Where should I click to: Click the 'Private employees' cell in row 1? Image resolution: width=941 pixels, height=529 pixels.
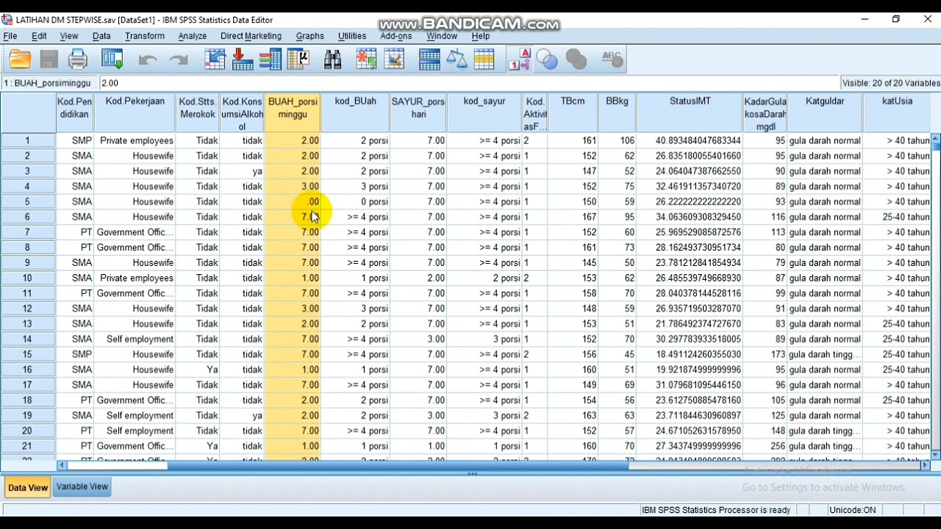coord(135,140)
